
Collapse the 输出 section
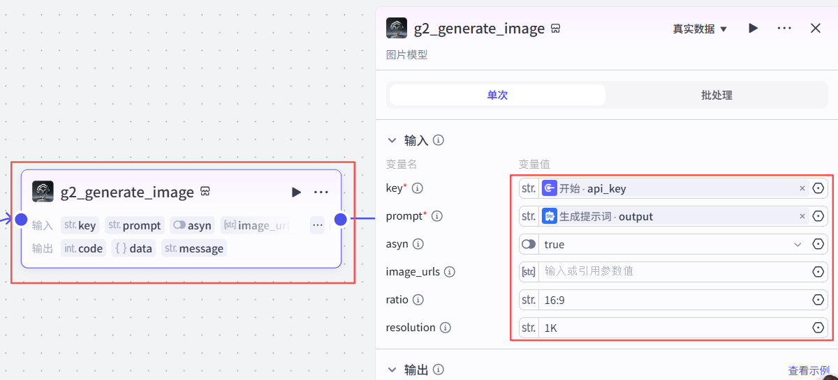392,370
